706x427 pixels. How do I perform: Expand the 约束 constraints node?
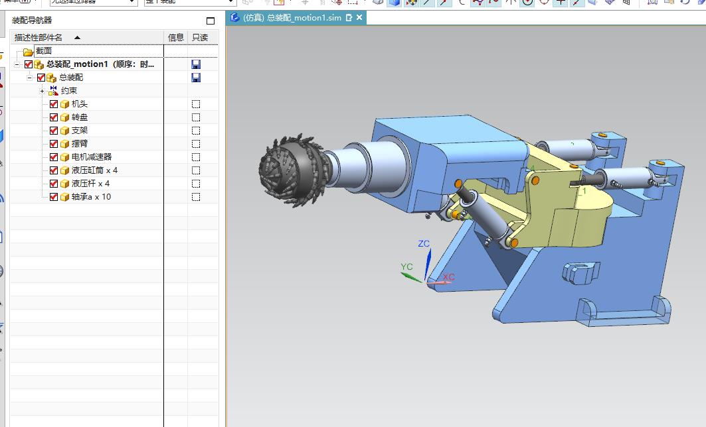(x=42, y=91)
